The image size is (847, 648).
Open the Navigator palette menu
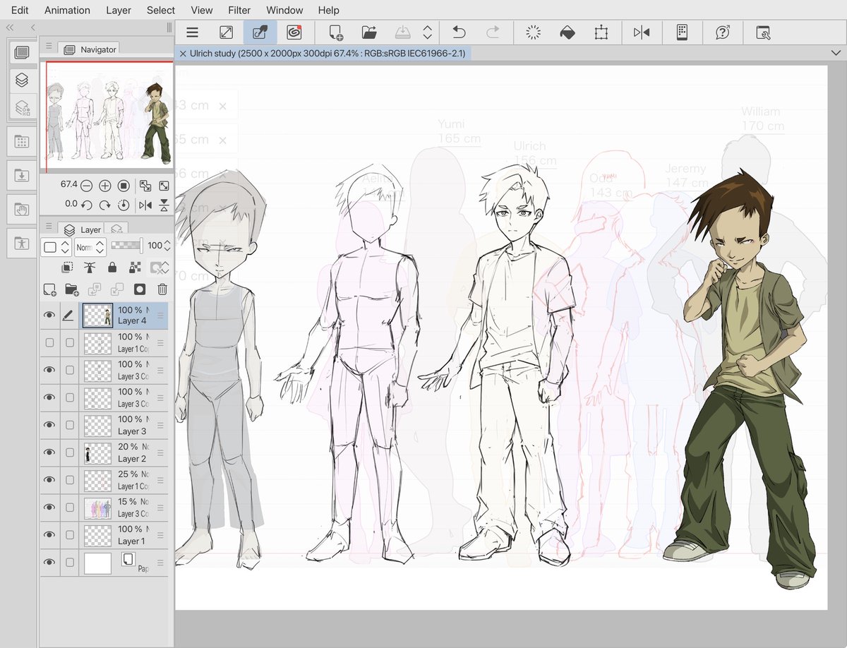49,47
